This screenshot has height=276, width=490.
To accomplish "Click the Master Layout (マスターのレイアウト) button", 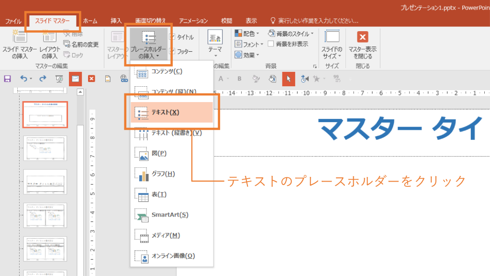I will [117, 45].
